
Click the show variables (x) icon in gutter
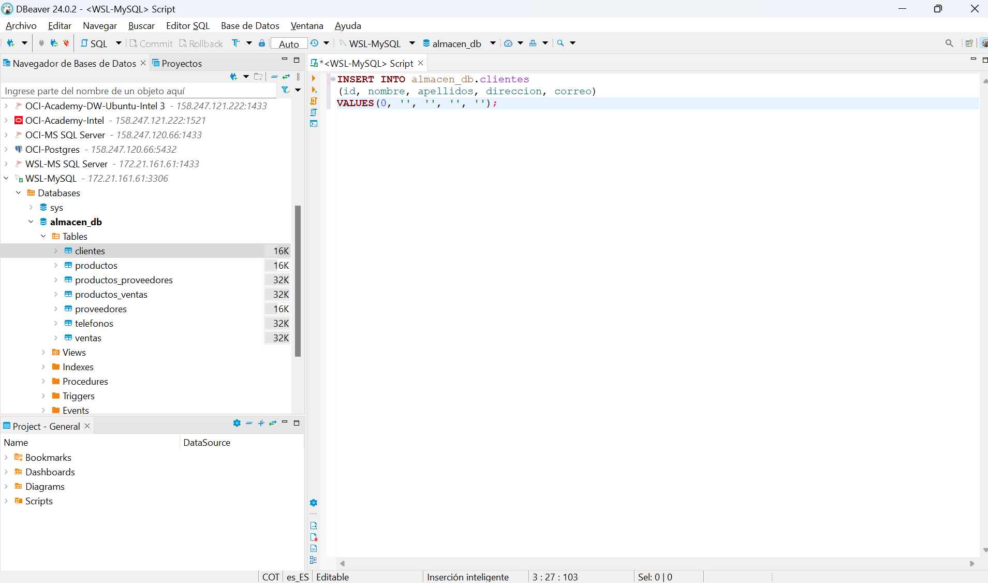tap(314, 548)
